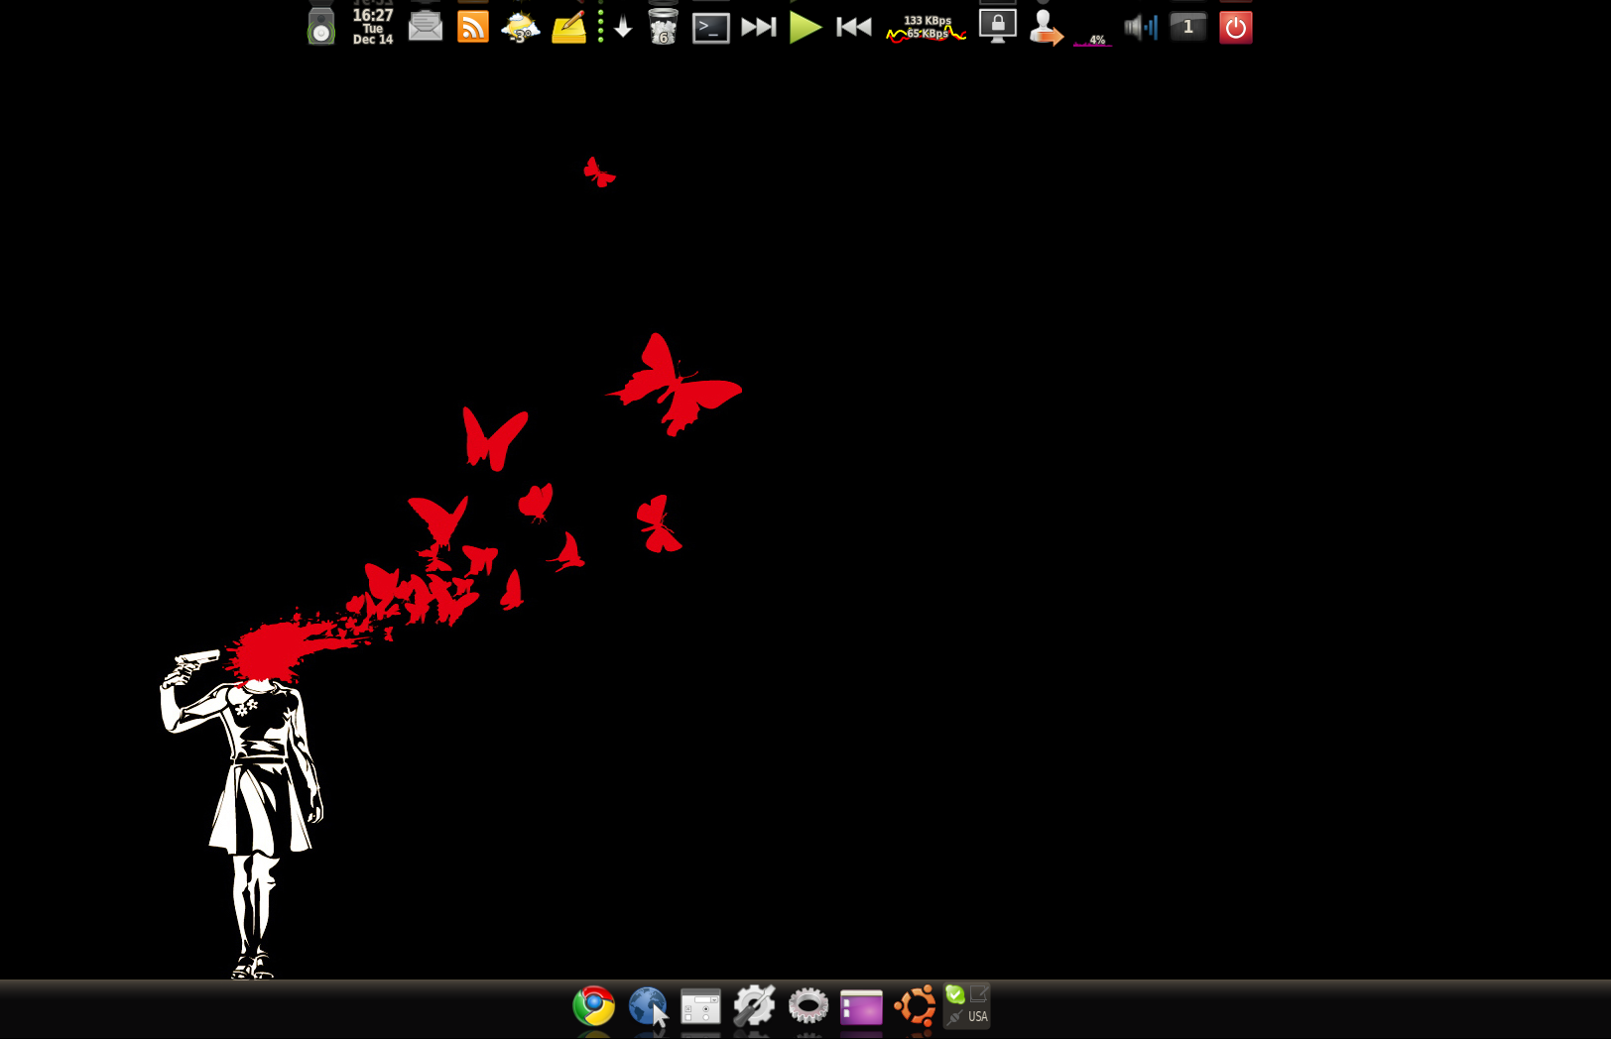Launch the terminal applet
The image size is (1611, 1039).
pyautogui.click(x=711, y=28)
